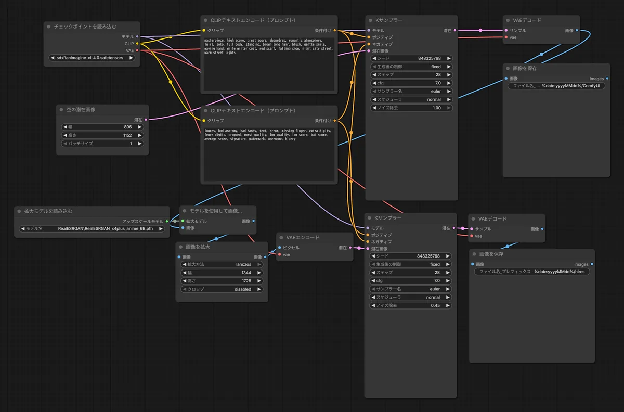Collapse the モデルを使用して画像... node via its title dot
This screenshot has width=624, height=412.
[185, 211]
